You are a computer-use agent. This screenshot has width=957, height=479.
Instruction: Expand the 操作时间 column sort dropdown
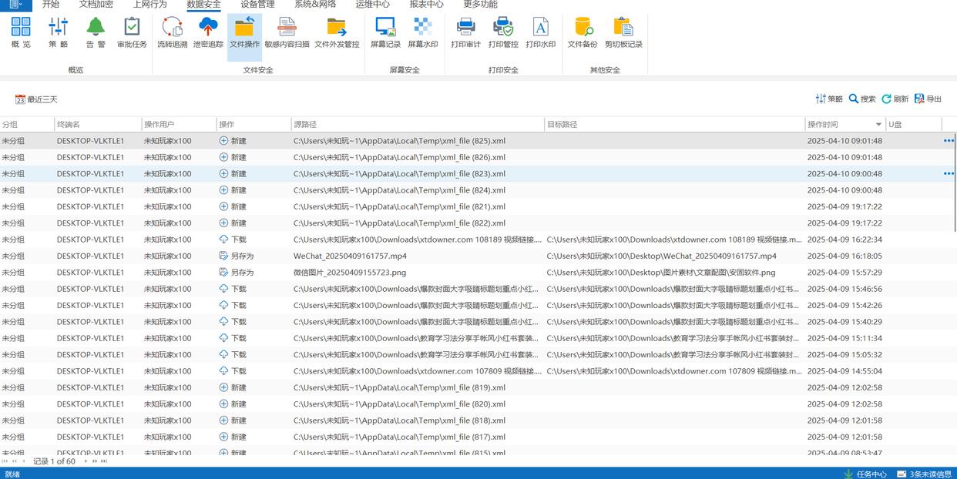[x=878, y=125]
